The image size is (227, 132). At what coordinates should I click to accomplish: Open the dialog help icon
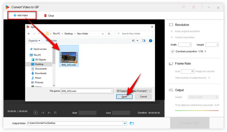pyautogui.click(x=150, y=41)
